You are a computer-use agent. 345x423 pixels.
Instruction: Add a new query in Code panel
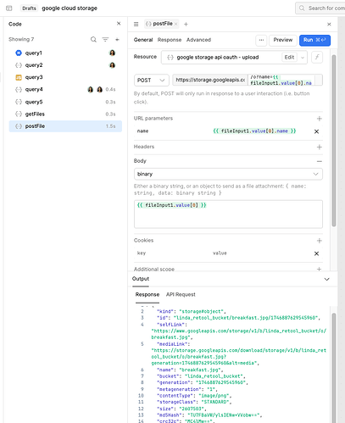pyautogui.click(x=117, y=40)
